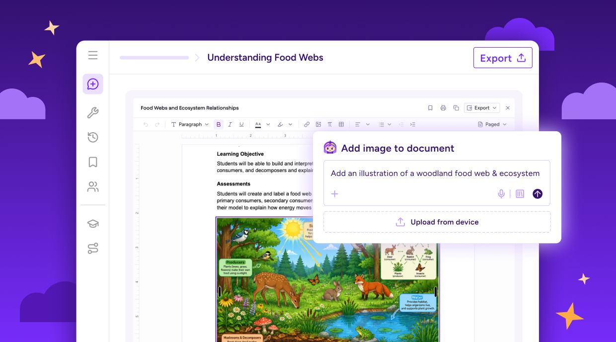
Task: Click Upload from device
Action: point(437,222)
